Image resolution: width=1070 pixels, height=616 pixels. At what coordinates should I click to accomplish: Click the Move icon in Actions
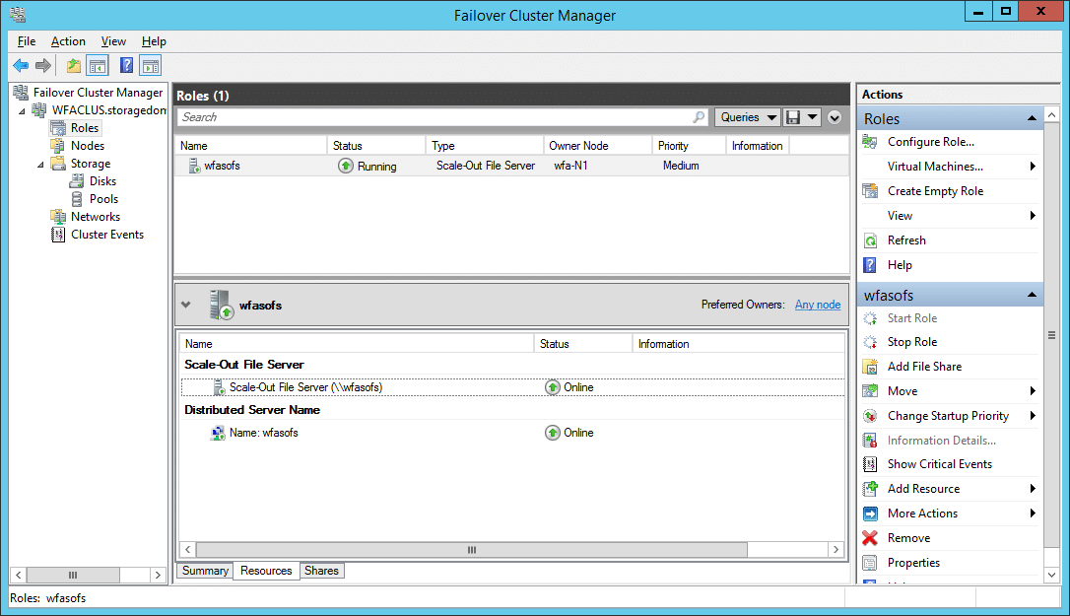(x=870, y=391)
